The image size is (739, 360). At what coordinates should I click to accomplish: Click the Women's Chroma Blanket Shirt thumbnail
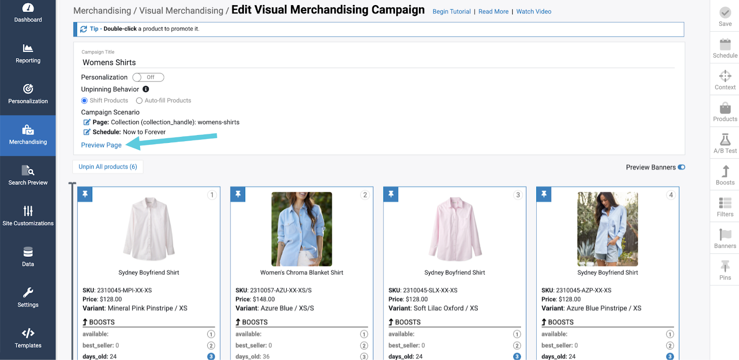point(302,229)
